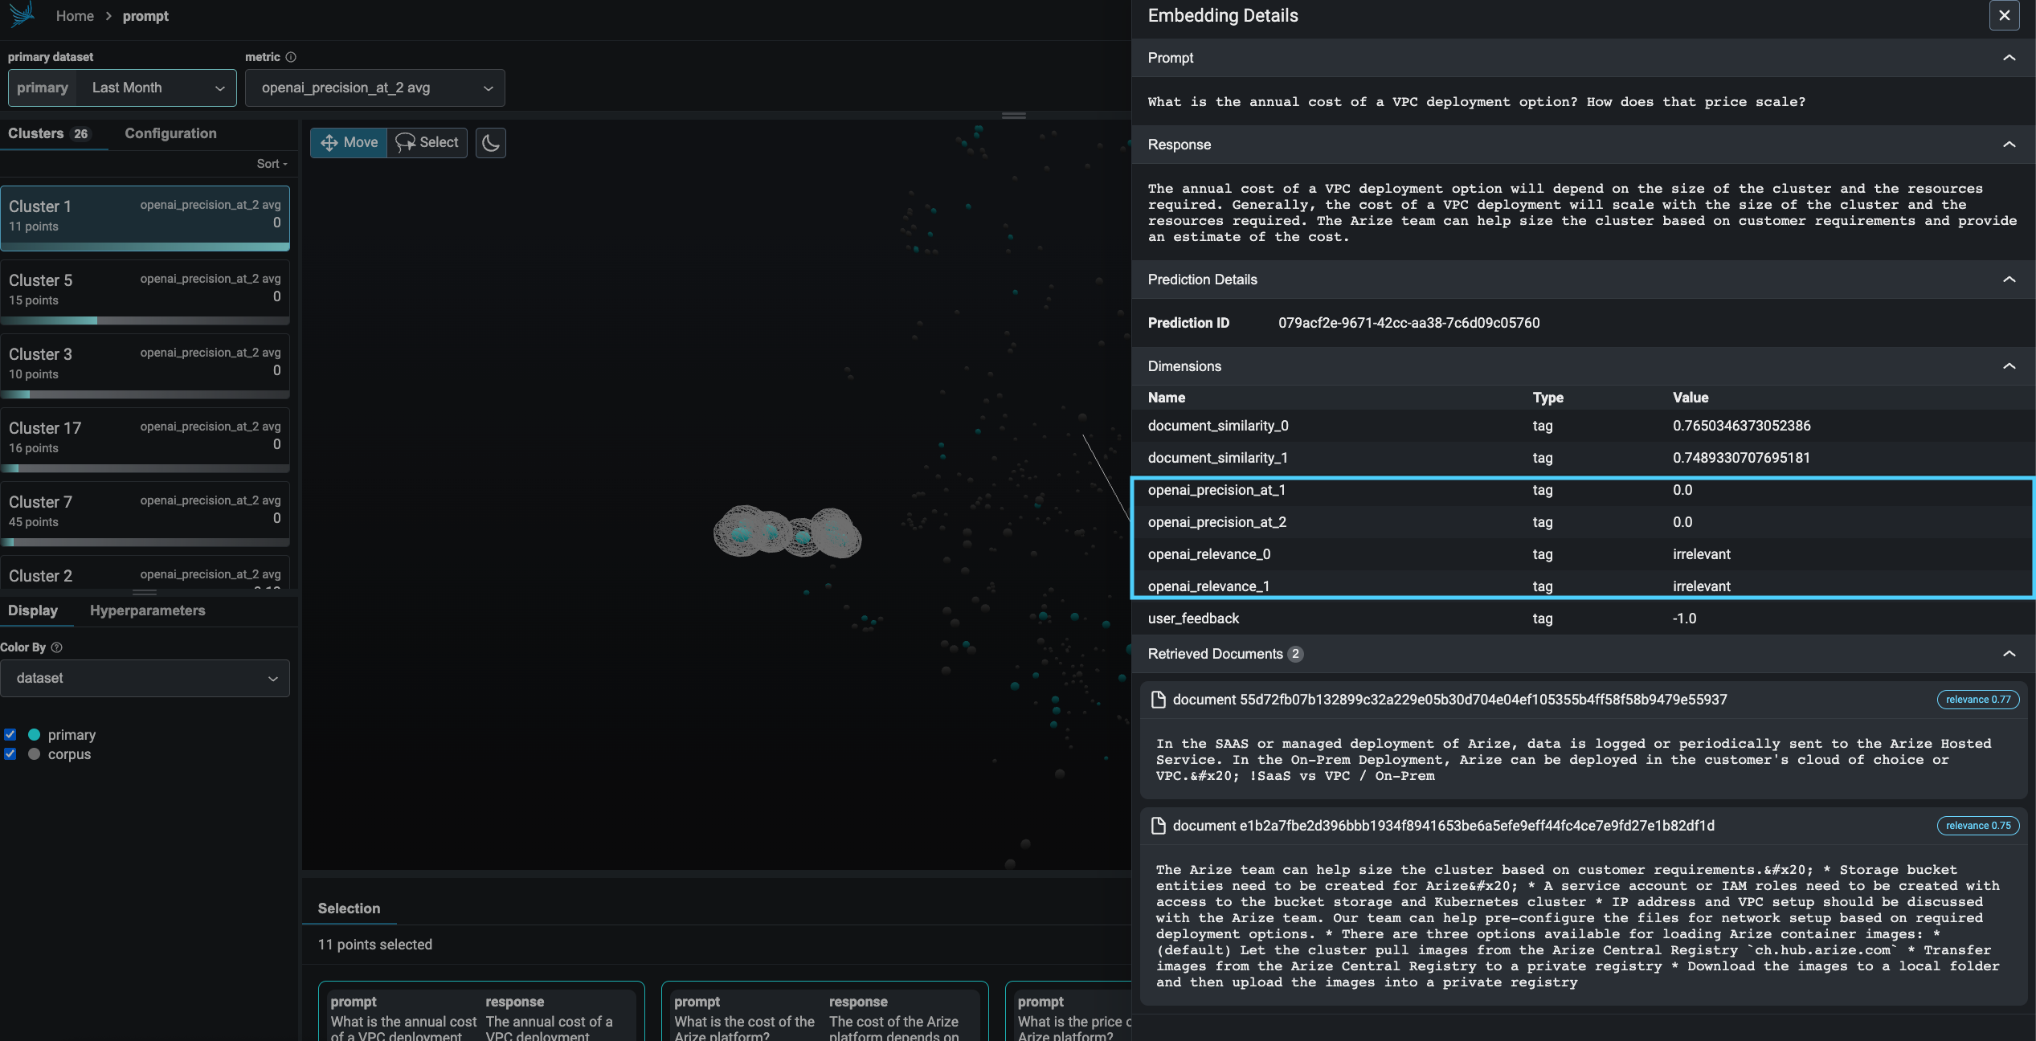Click the Prediction ID value 079acf2e
Screen dimensions: 2036x1041
pyautogui.click(x=1409, y=323)
